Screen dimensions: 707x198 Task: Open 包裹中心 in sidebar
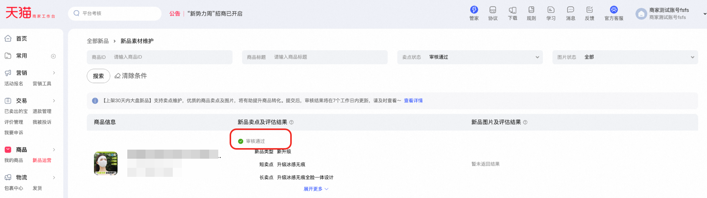(14, 188)
